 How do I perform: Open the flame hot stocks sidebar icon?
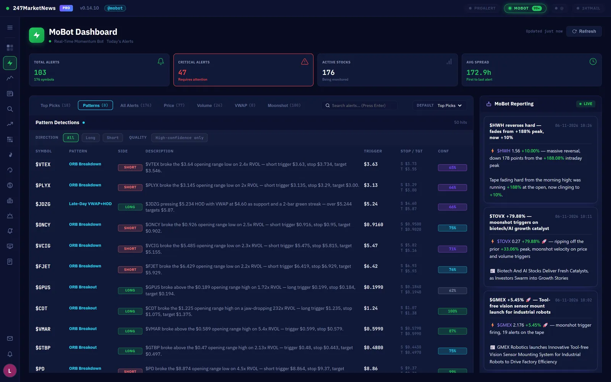point(10,155)
